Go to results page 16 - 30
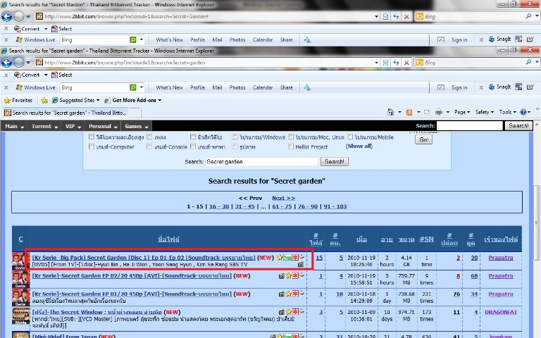Screen dimensions: 541x338 coord(219,206)
